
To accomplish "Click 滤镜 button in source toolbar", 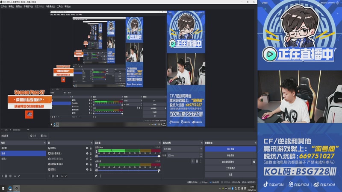I will [44, 136].
